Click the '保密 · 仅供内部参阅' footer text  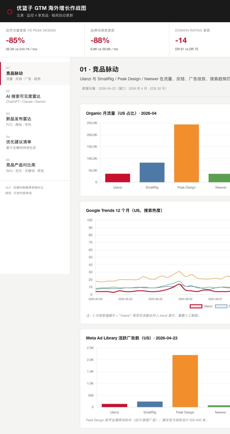18,193
